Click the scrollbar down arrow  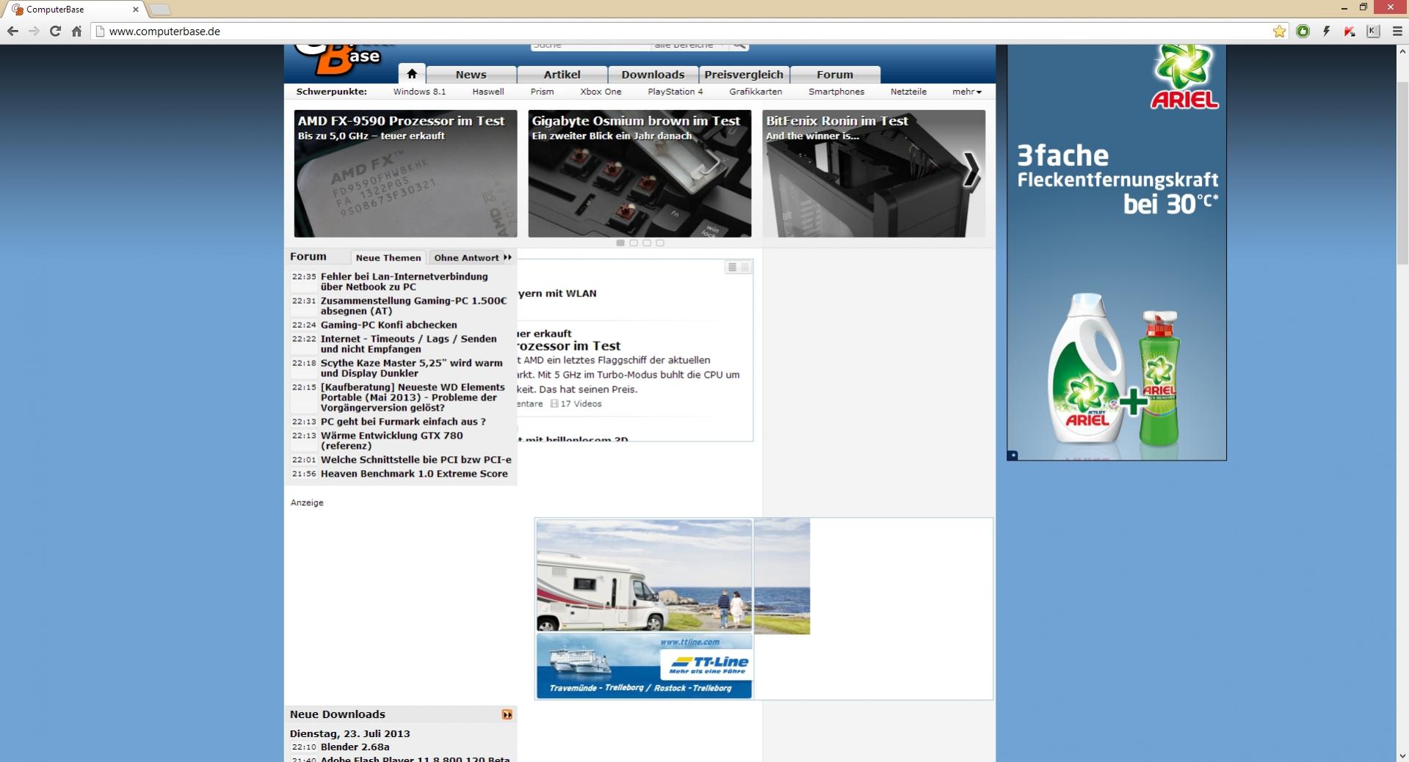coord(1402,755)
